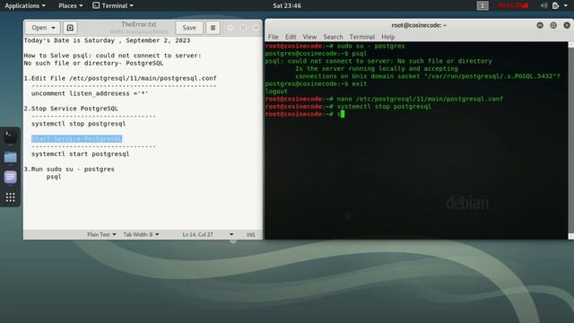Click 'Today's Date is Saturday' line in gedit
This screenshot has width=574, height=323.
pyautogui.click(x=107, y=40)
